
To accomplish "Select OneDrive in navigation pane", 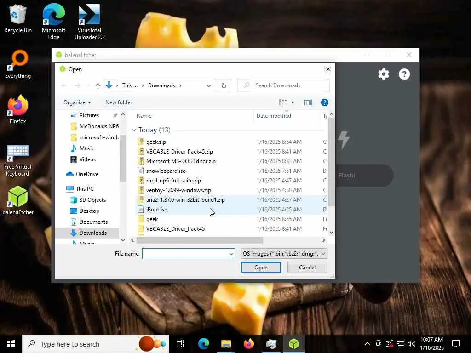I will tap(87, 174).
